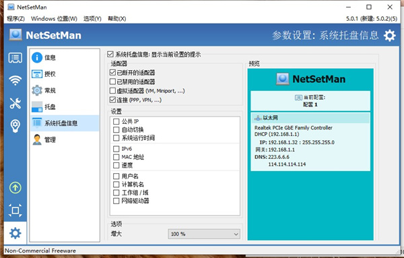Enable 工作组 / 域 checkbox
This screenshot has width=404, height=258.
click(116, 193)
